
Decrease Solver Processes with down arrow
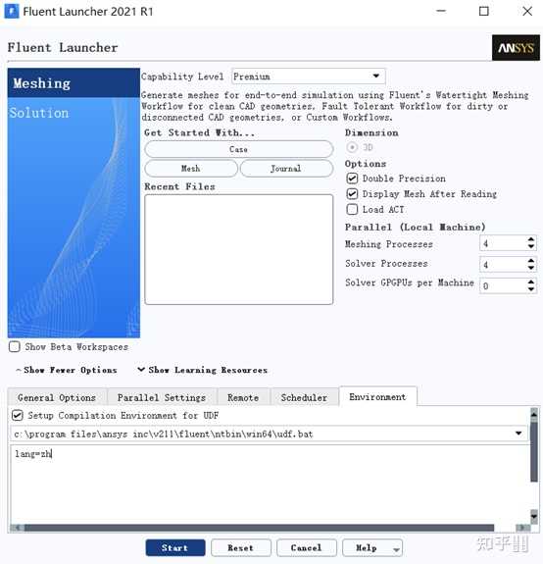[531, 268]
